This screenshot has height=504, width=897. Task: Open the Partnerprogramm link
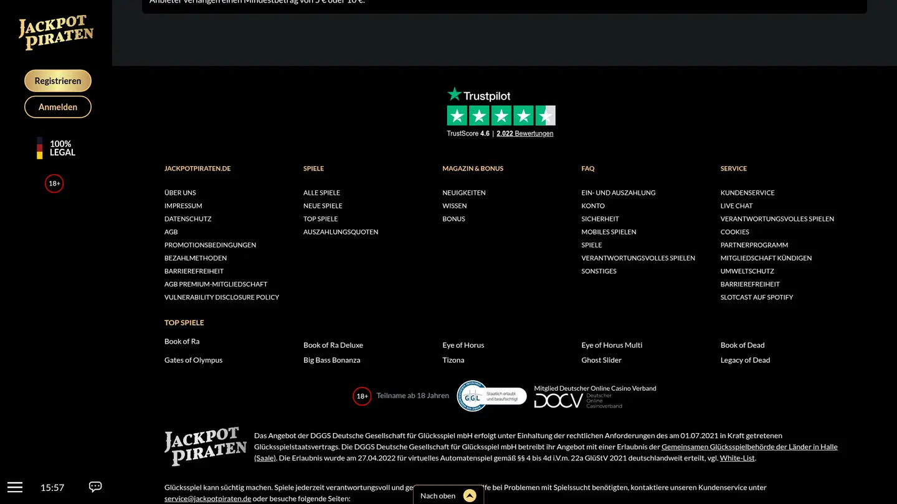click(x=754, y=245)
